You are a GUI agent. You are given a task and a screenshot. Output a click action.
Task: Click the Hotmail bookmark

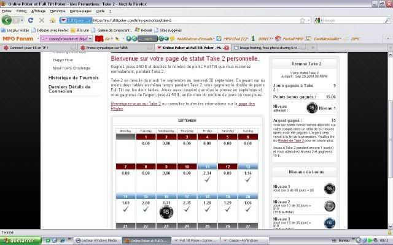click(144, 30)
